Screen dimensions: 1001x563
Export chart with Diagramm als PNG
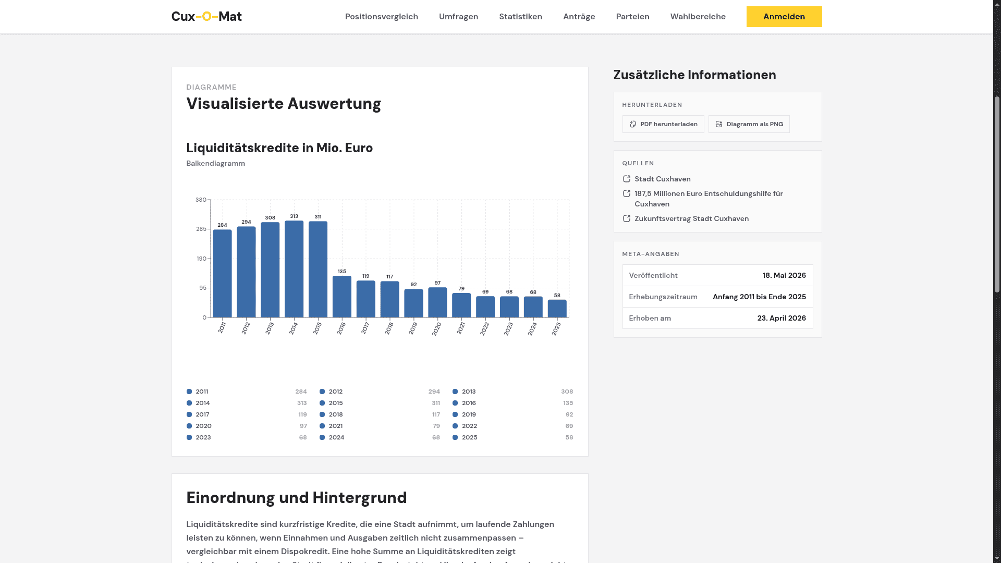click(749, 124)
